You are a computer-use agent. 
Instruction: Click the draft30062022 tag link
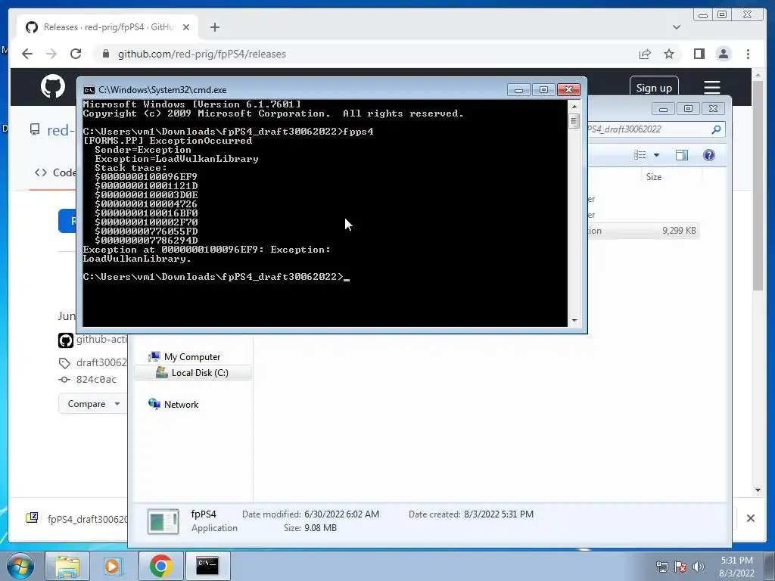pos(101,362)
